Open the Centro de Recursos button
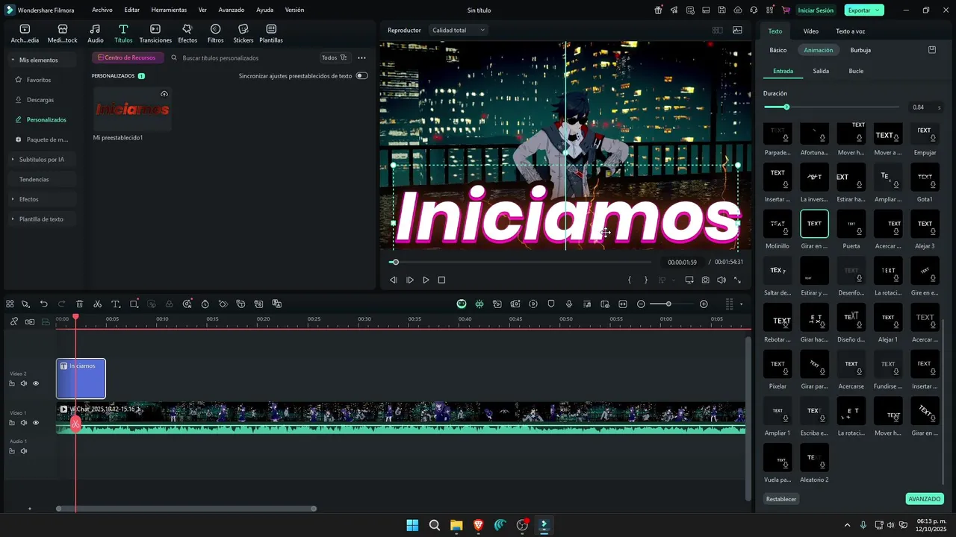The height and width of the screenshot is (537, 956). click(x=128, y=57)
